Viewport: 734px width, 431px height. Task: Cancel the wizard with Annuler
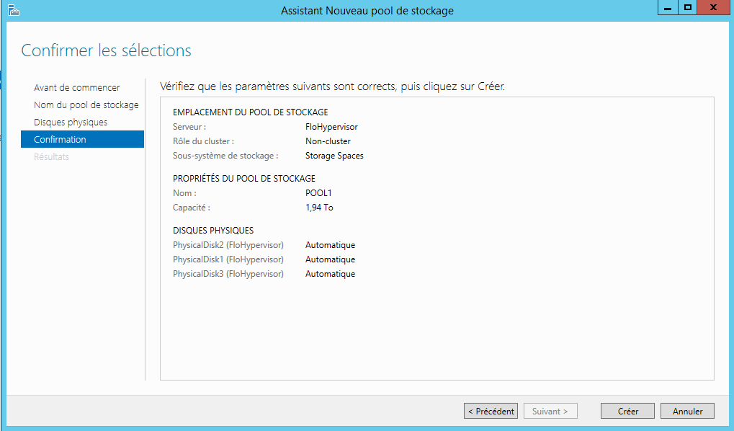[687, 411]
